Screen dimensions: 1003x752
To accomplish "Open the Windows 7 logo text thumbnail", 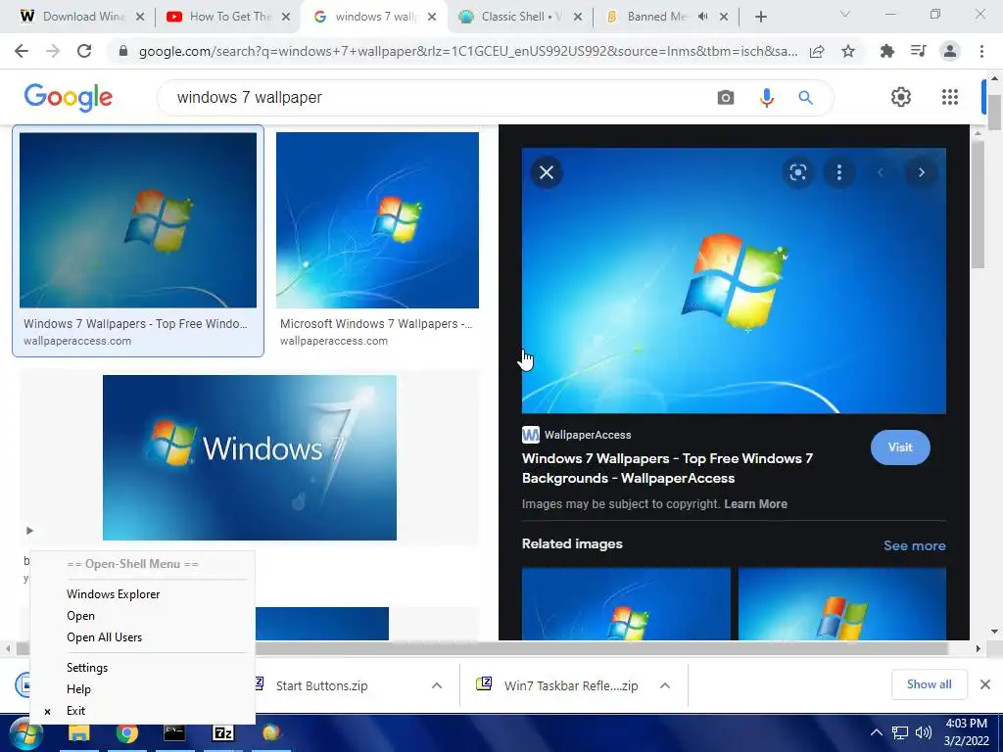I will point(250,457).
